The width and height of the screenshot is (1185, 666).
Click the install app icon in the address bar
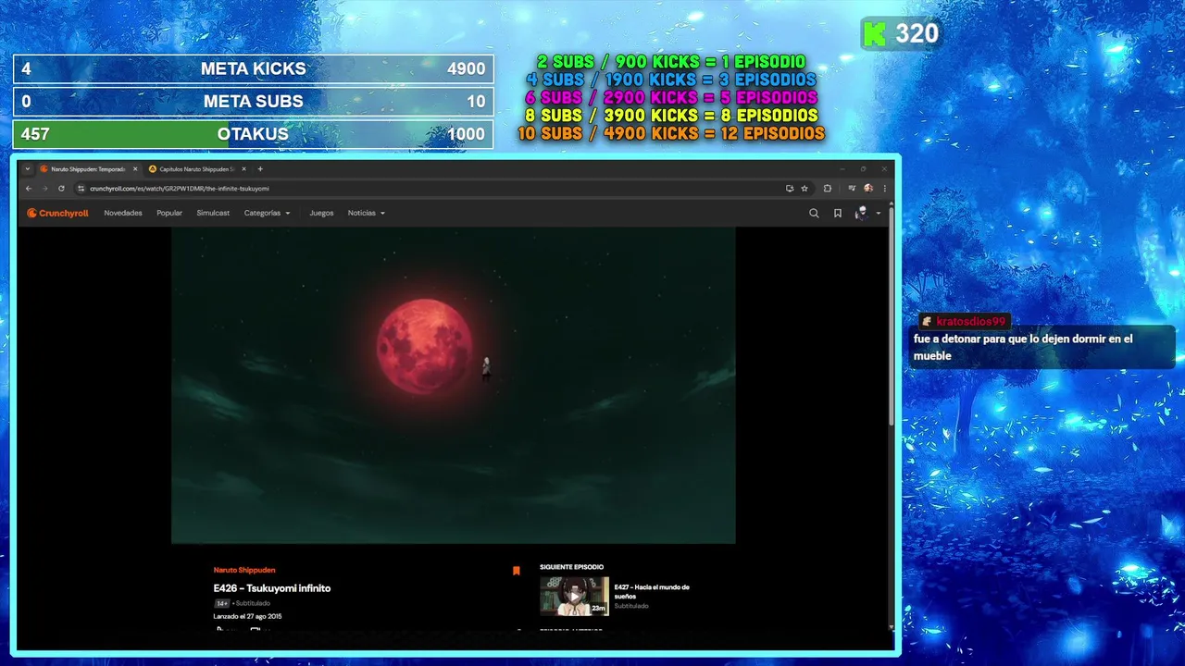tap(790, 188)
